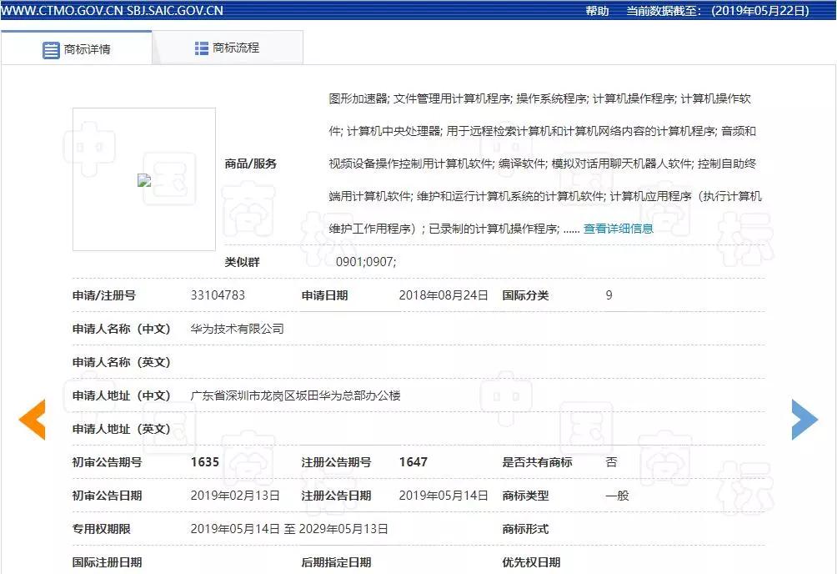This screenshot has width=837, height=574.
Task: Click the 后期指定日期 label
Action: coord(336,562)
